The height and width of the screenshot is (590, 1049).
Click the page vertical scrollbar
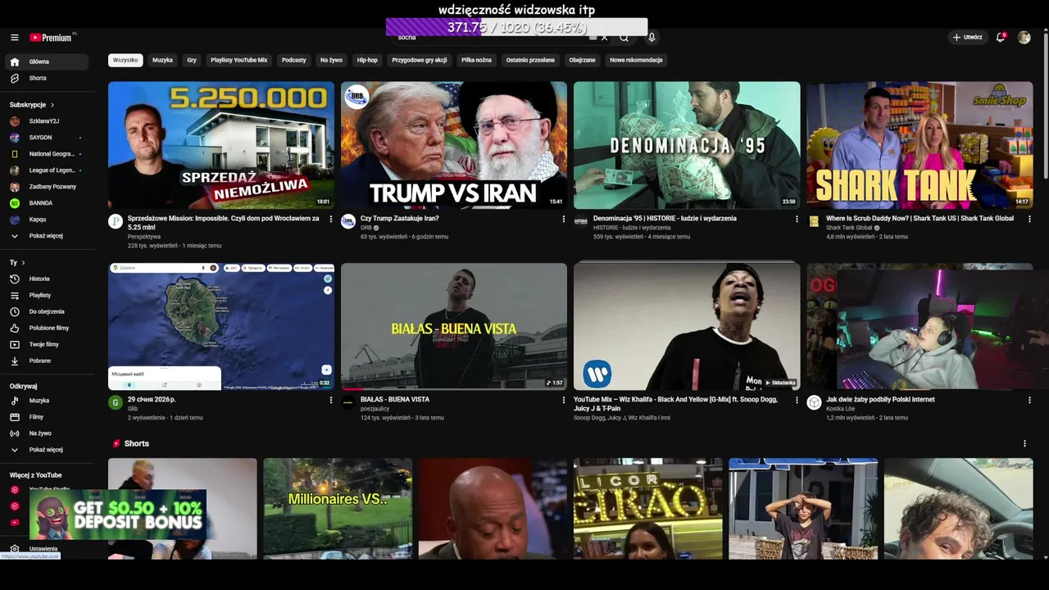tap(1045, 107)
